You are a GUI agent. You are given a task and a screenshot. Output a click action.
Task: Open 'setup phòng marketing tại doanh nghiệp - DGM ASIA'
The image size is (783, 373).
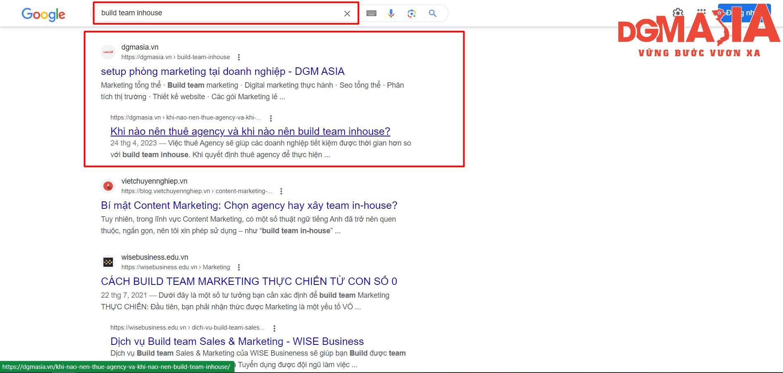tap(223, 72)
